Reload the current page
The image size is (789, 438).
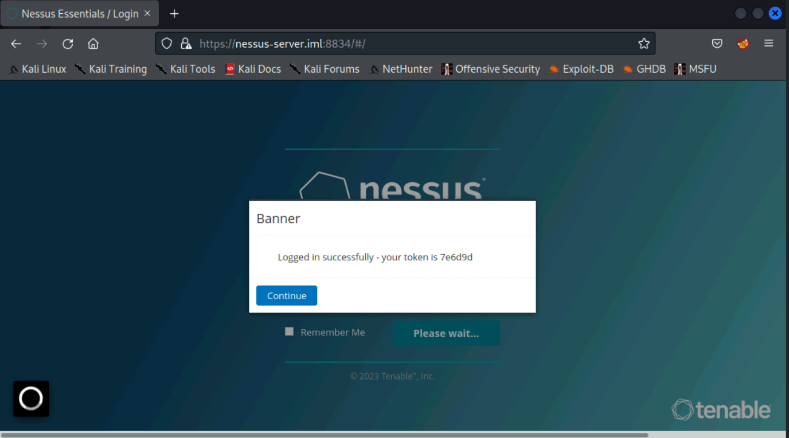[68, 44]
